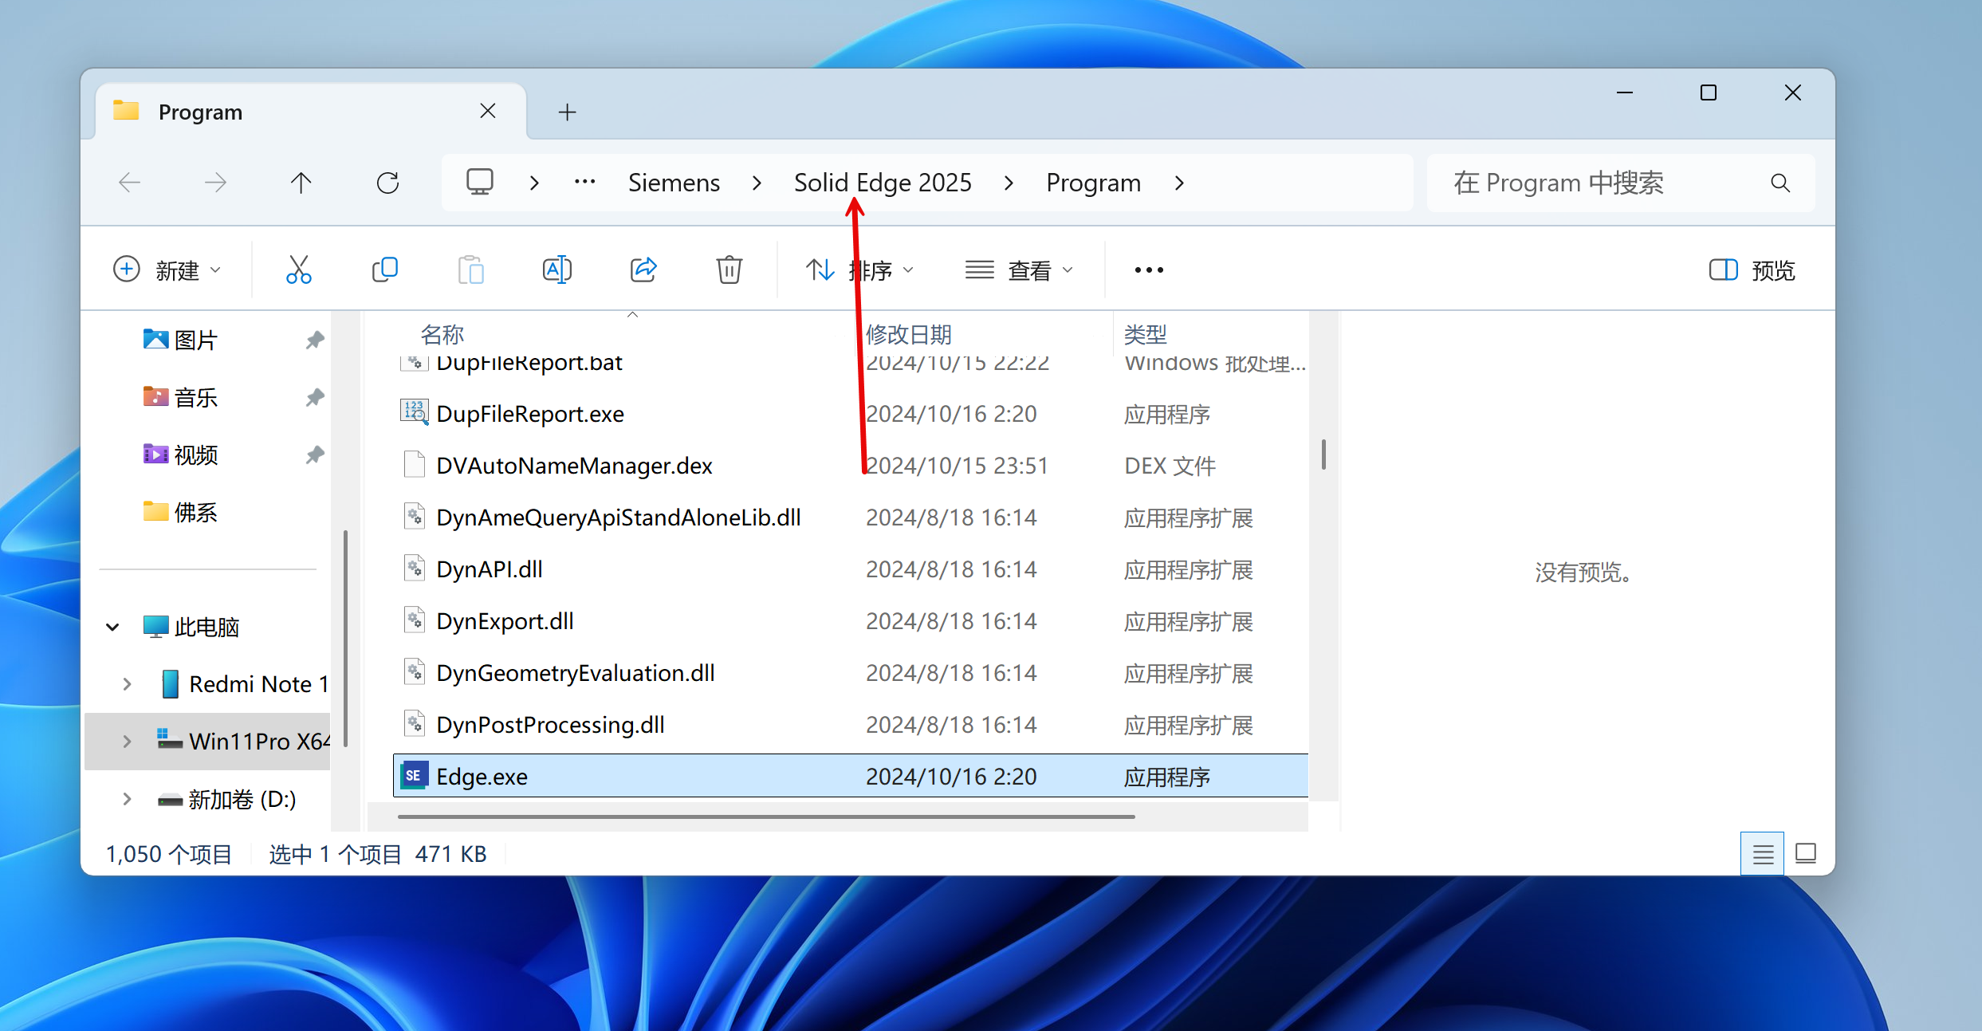Toggle the 预览 preview pane
Image resolution: width=1982 pixels, height=1031 pixels.
point(1752,270)
